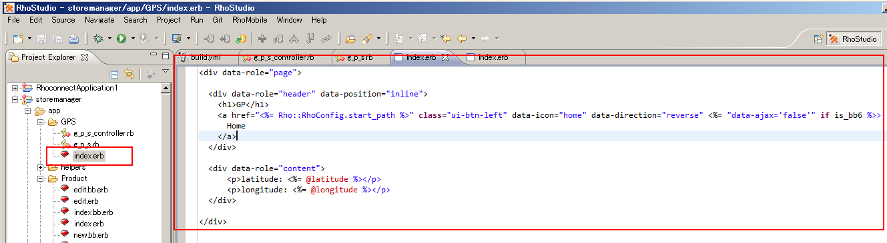Click the Debug bug icon
Screen dimensions: 887x243
[98, 39]
